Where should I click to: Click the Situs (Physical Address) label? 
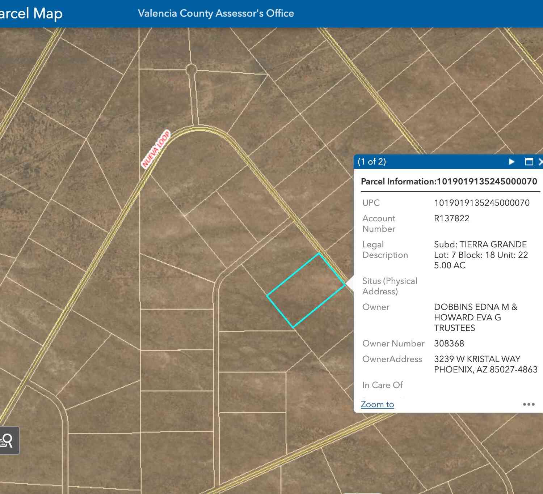coord(390,286)
